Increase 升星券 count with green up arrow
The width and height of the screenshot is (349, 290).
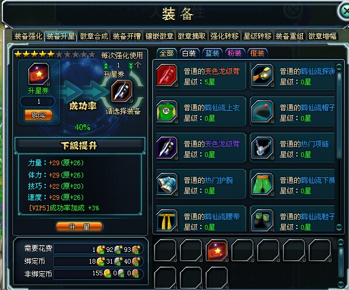click(106, 66)
